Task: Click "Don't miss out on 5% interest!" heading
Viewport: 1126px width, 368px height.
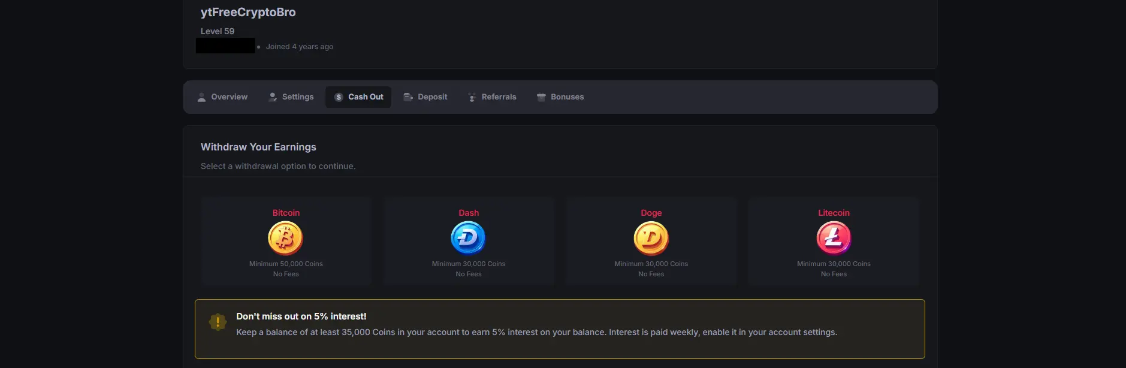Action: [301, 316]
